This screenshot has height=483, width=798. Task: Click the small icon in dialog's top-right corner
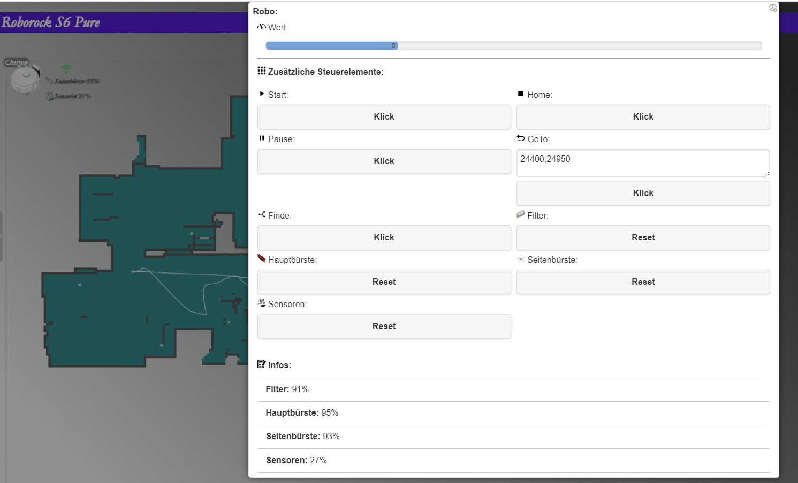pos(773,8)
